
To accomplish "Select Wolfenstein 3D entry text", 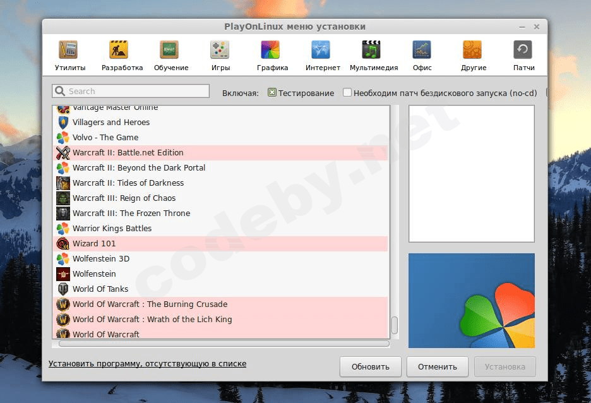I will (101, 259).
